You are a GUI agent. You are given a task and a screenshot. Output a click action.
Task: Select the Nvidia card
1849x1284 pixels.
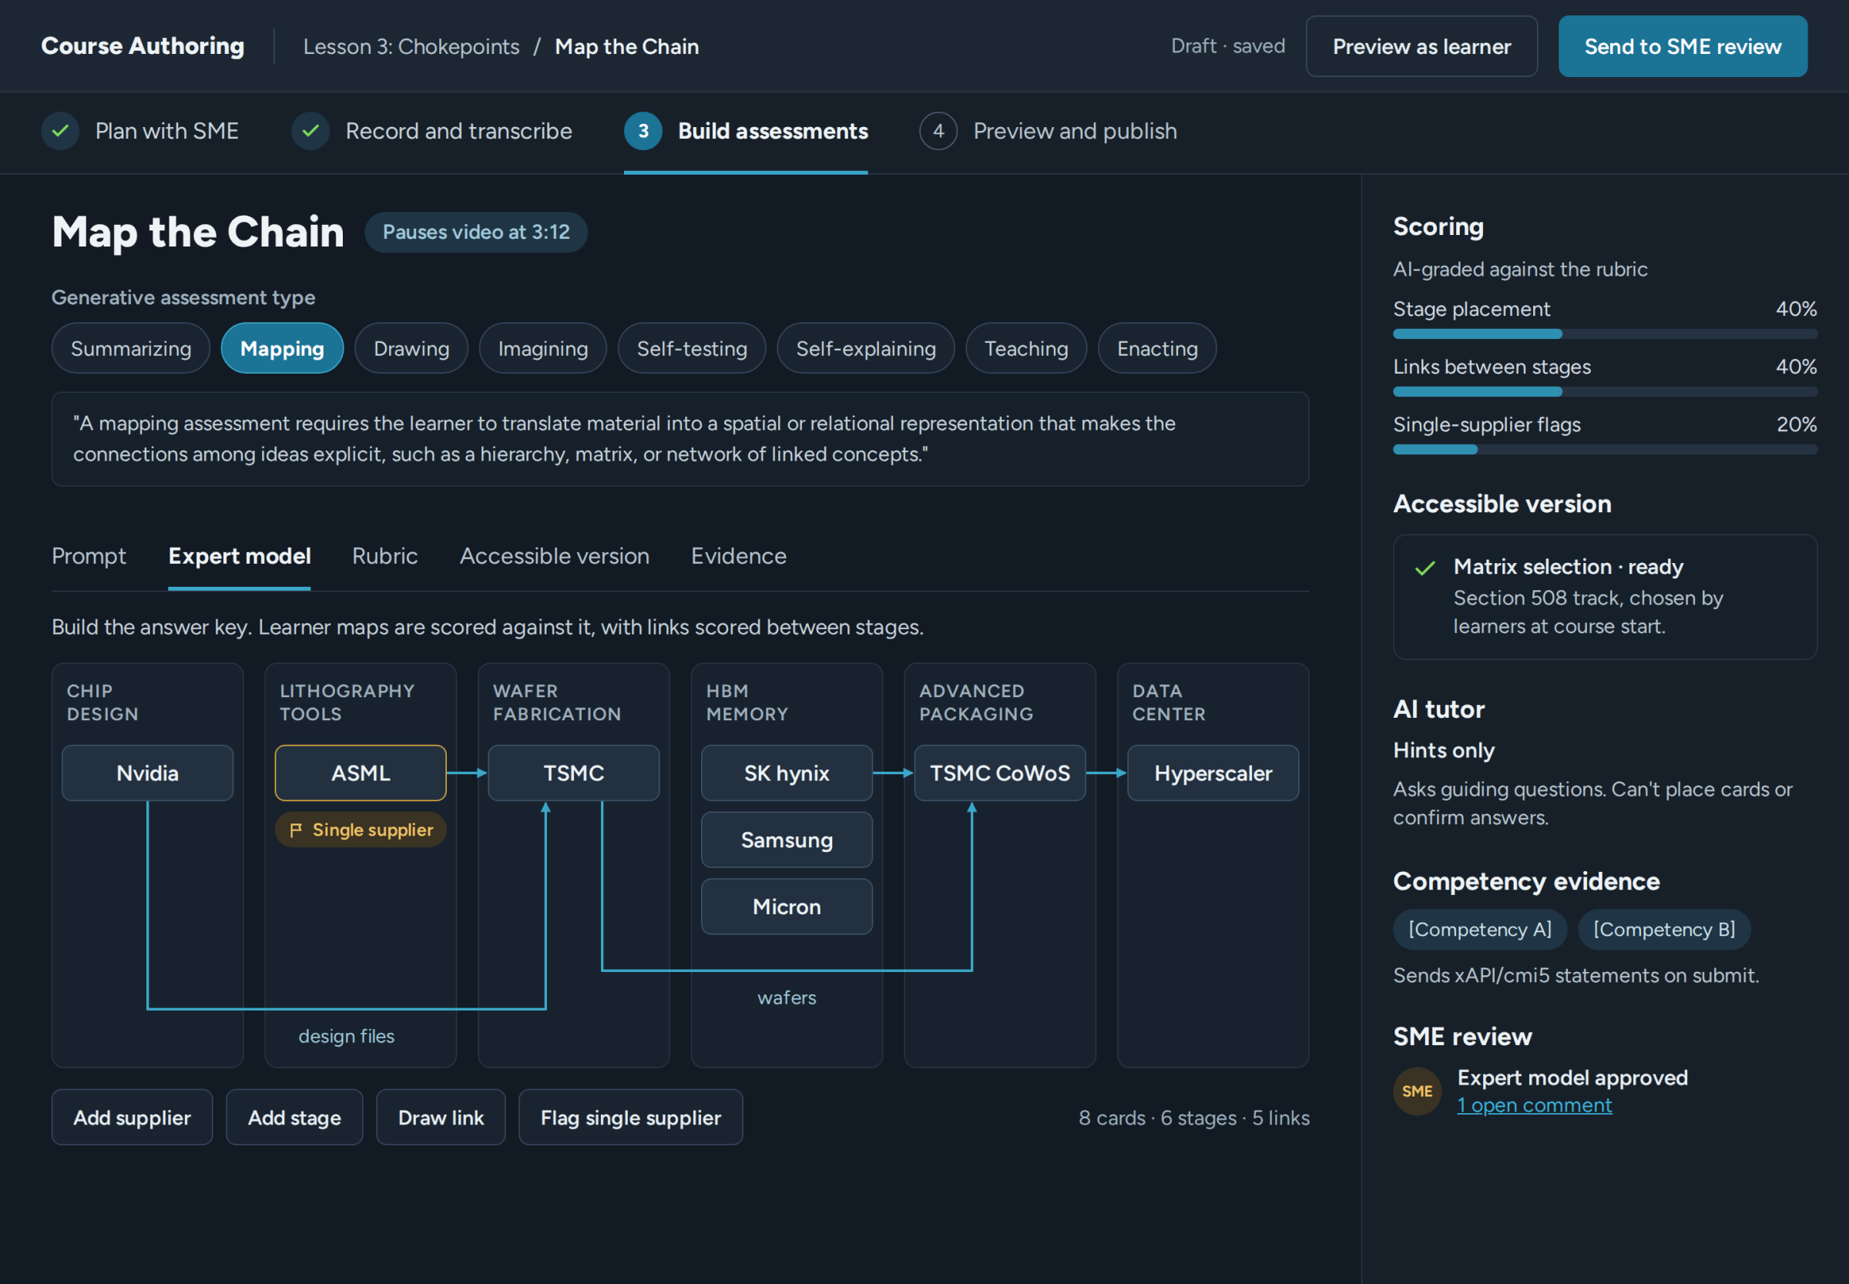[x=147, y=773]
